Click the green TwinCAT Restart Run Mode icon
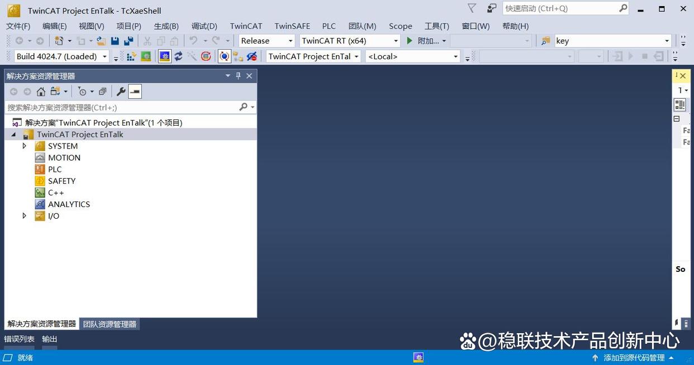 pos(145,56)
